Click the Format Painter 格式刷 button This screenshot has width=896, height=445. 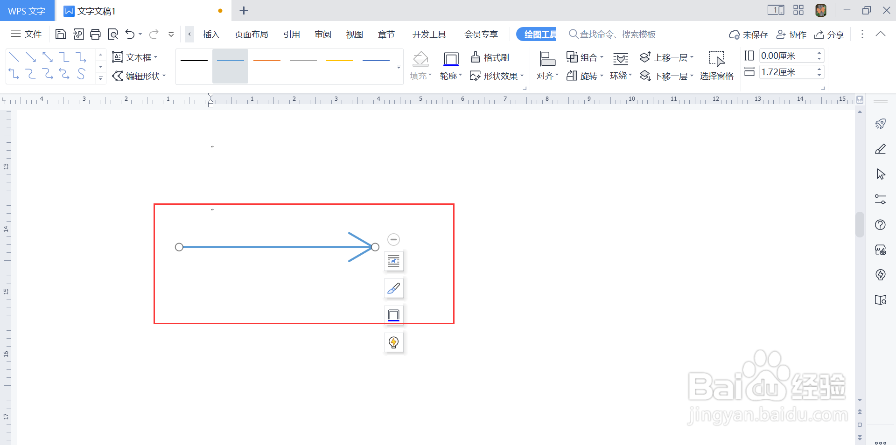point(490,57)
